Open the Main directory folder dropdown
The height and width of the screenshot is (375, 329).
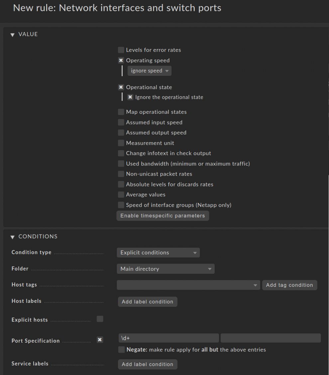coord(165,269)
